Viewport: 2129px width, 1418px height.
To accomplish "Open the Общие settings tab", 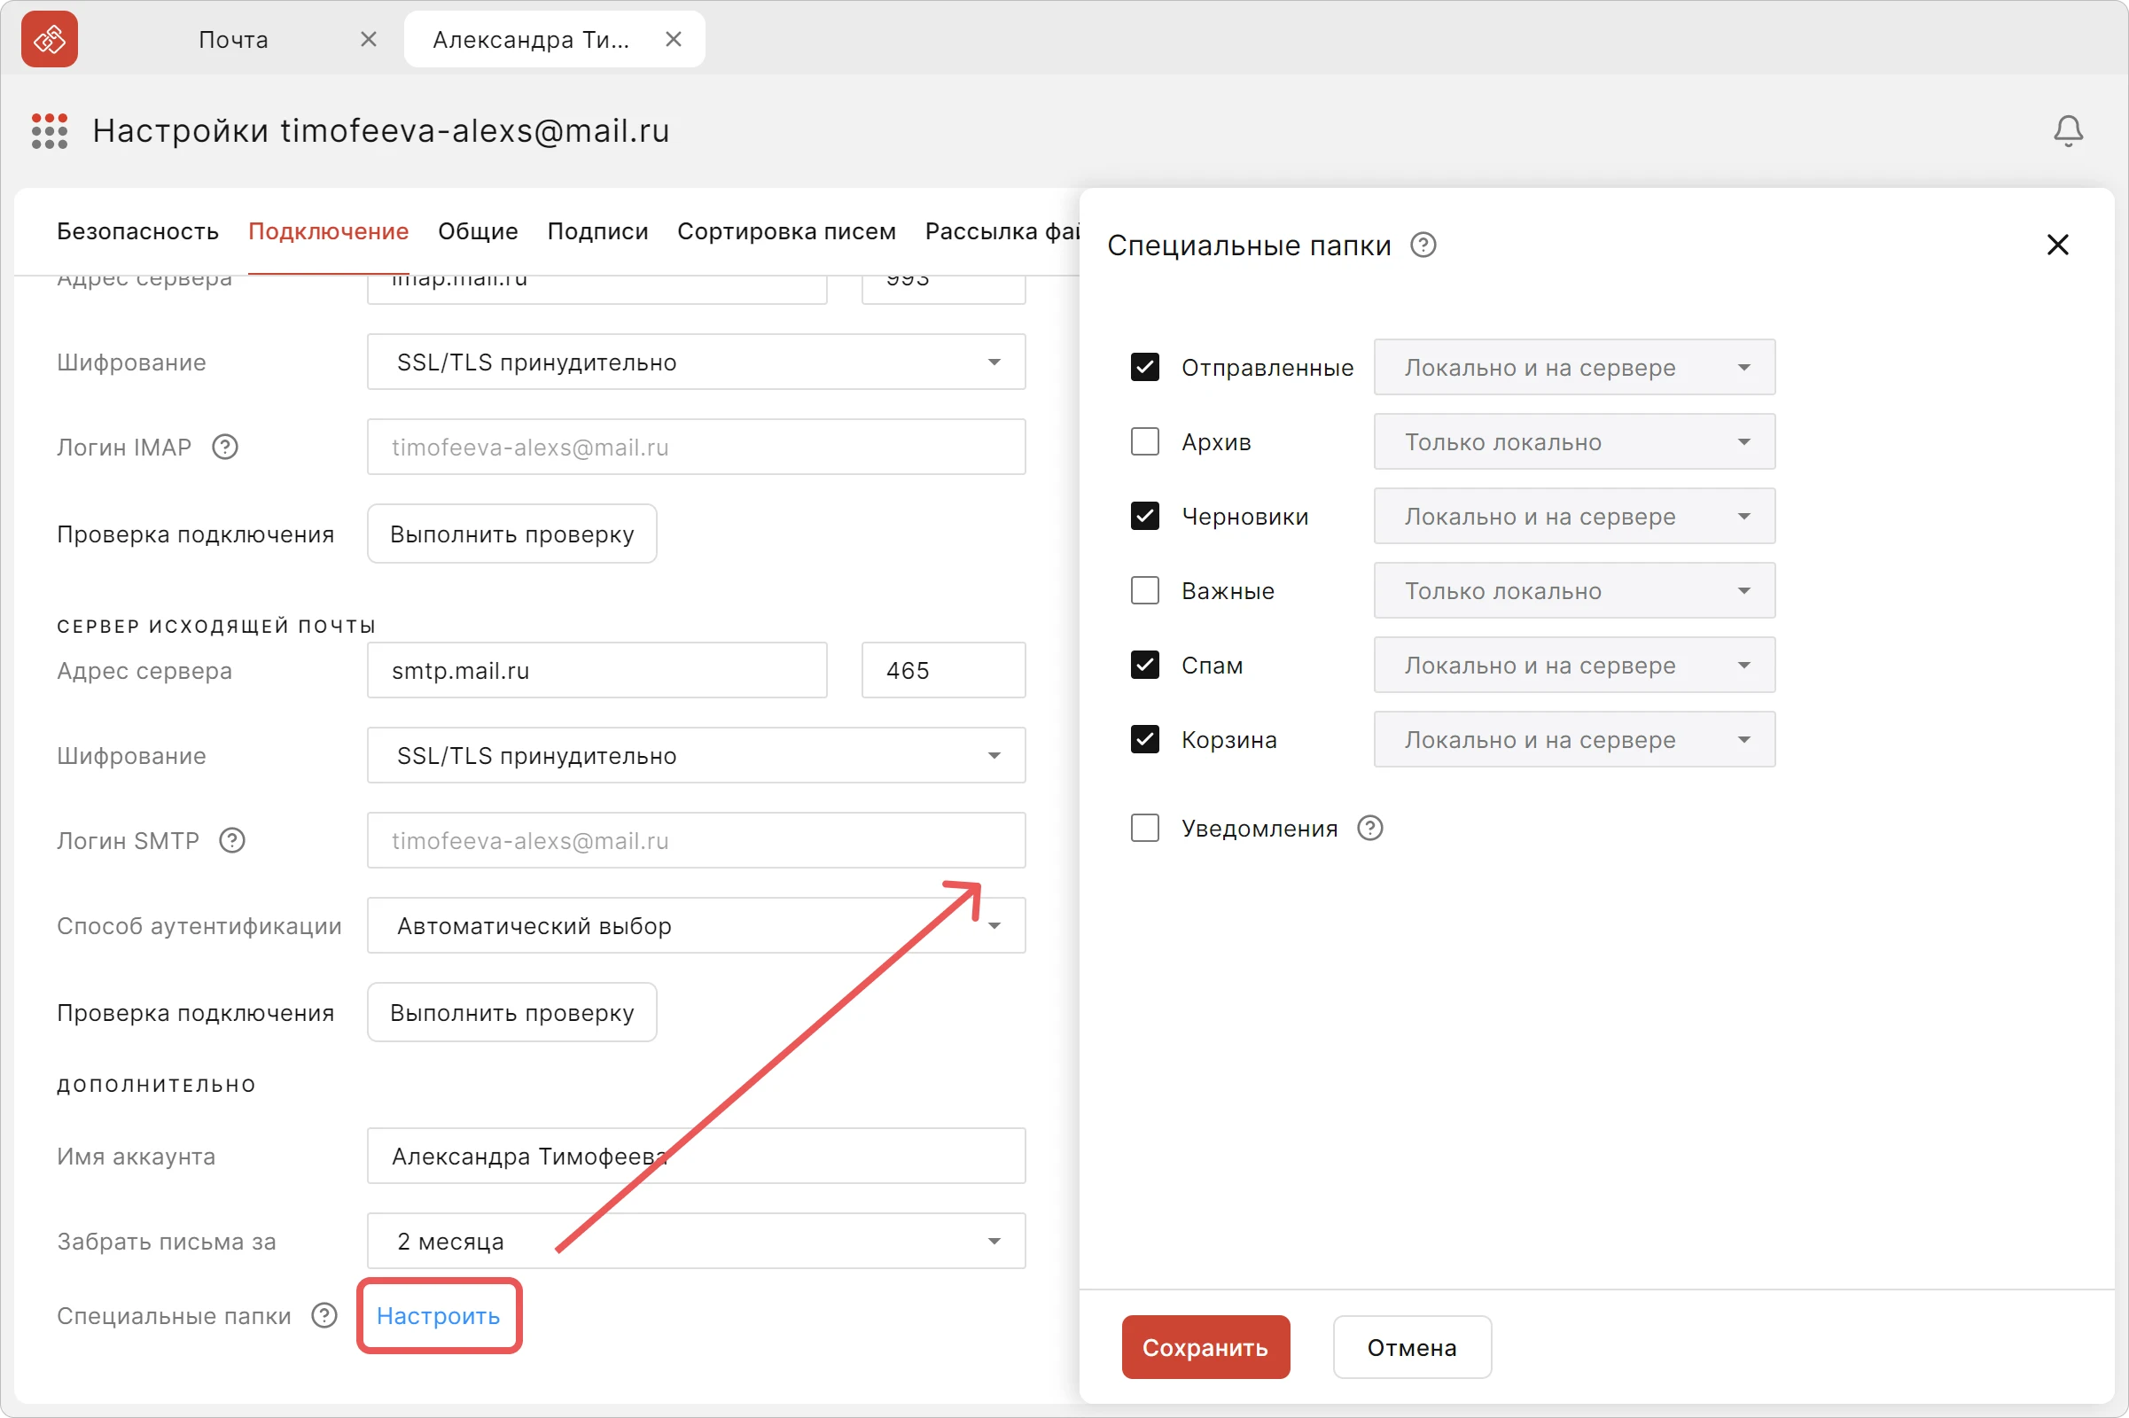I will (x=478, y=231).
